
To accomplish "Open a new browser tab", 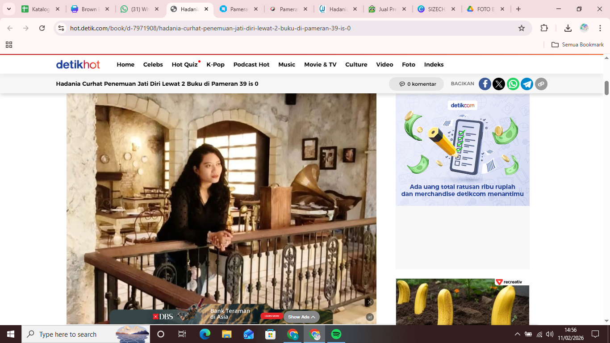I will (518, 9).
